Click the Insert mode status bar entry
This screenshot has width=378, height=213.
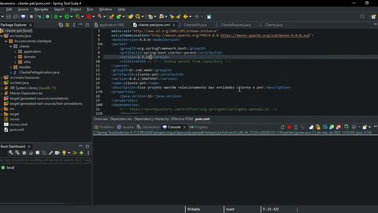(230, 209)
